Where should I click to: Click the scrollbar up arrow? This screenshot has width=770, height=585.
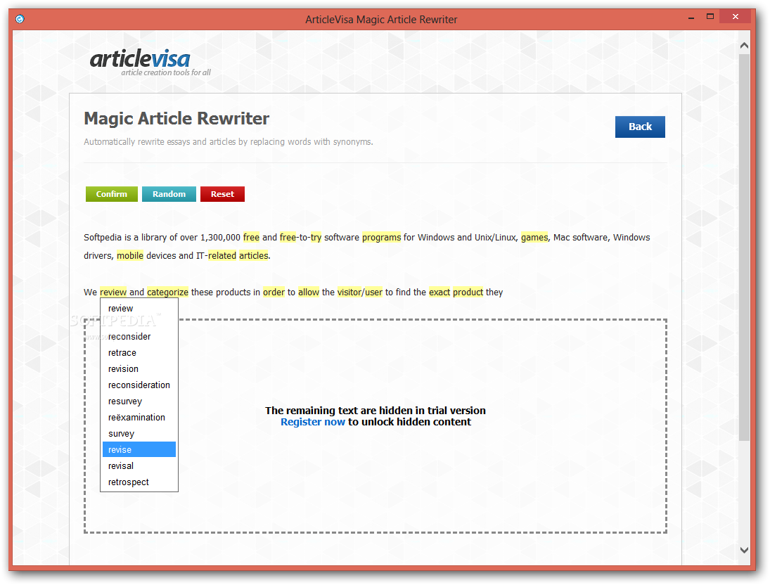pyautogui.click(x=744, y=45)
